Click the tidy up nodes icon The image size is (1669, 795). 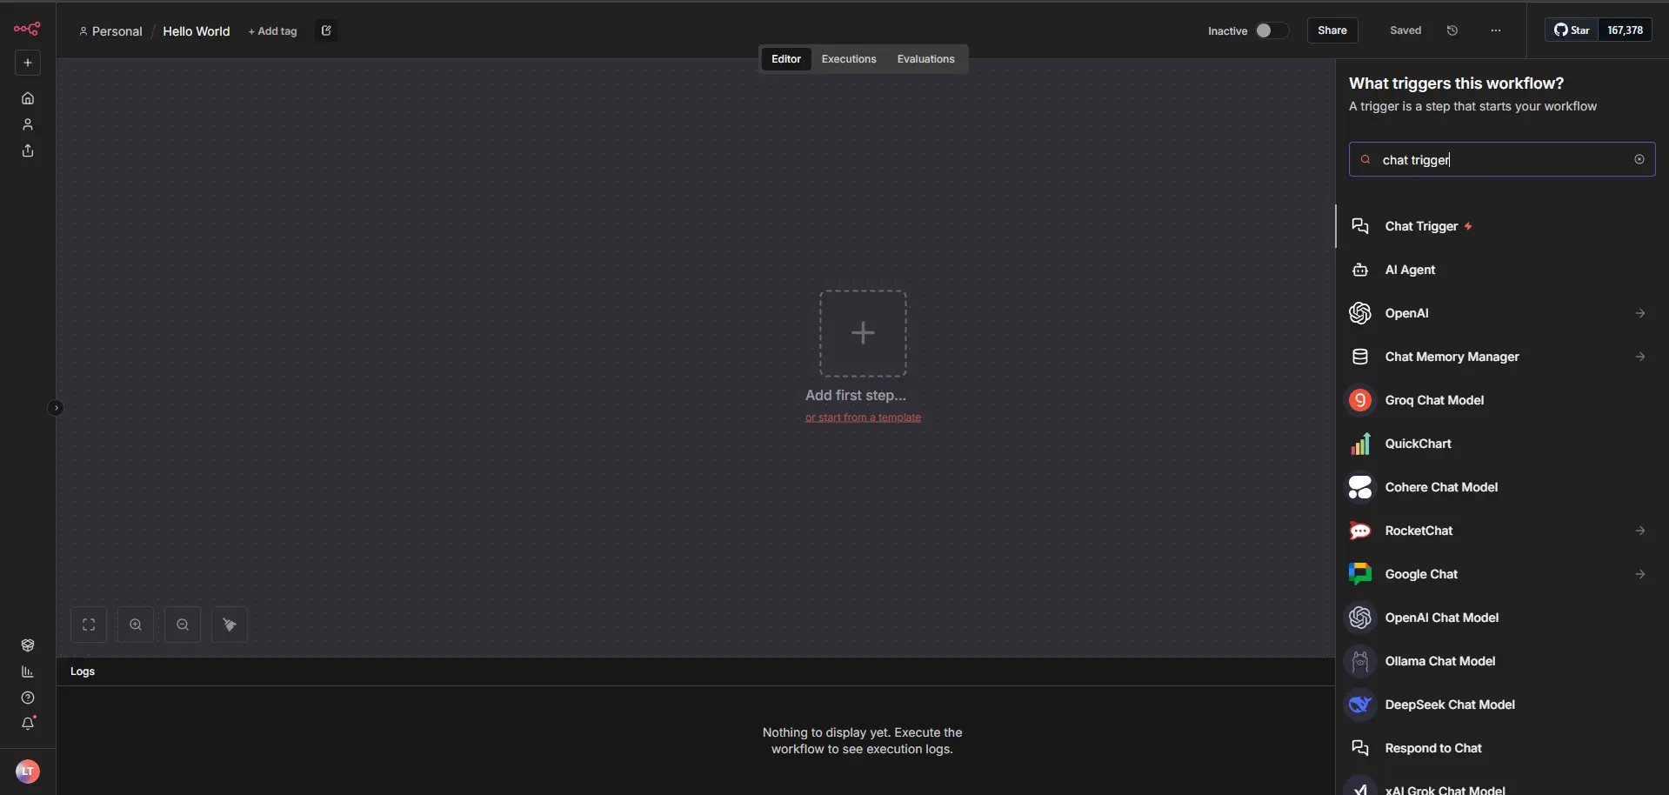click(230, 625)
